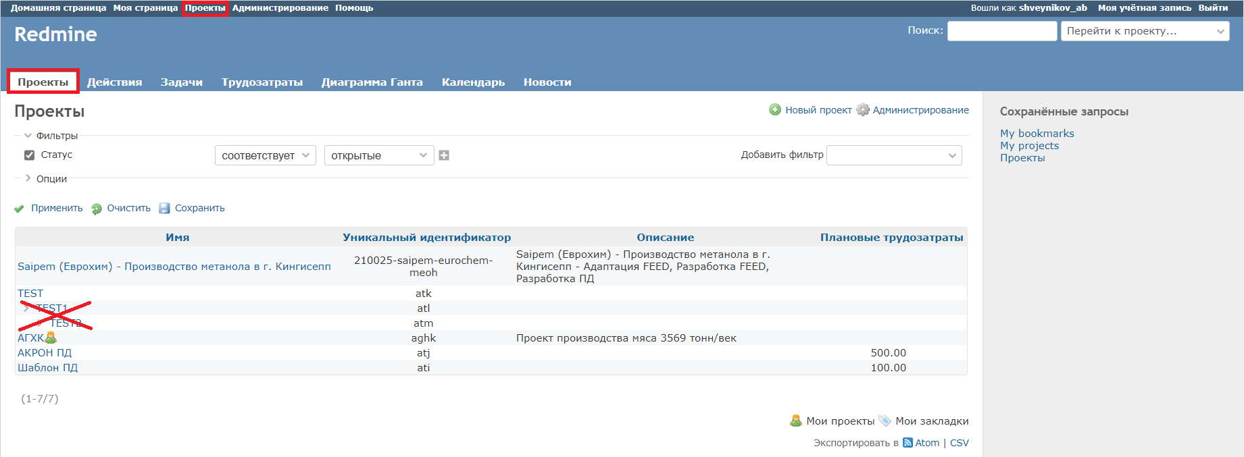Viewport: 1244px width, 457px height.
Task: Open the Saipem (Еврохим) project link
Action: point(174,267)
